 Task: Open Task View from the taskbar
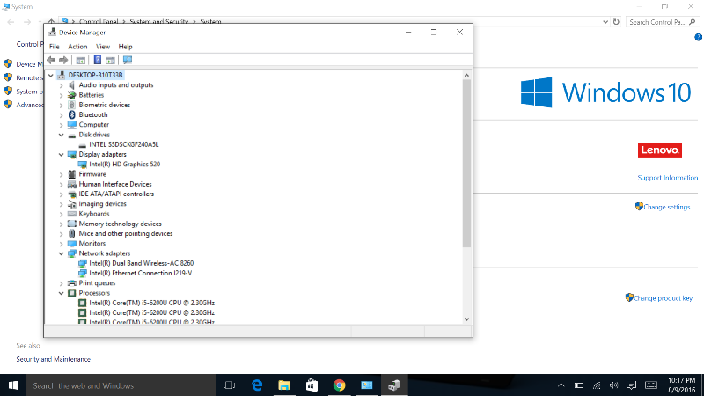click(229, 385)
